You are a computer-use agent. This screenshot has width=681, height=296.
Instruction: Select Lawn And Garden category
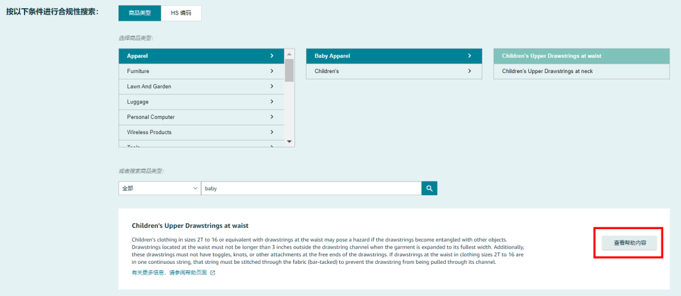pyautogui.click(x=201, y=86)
